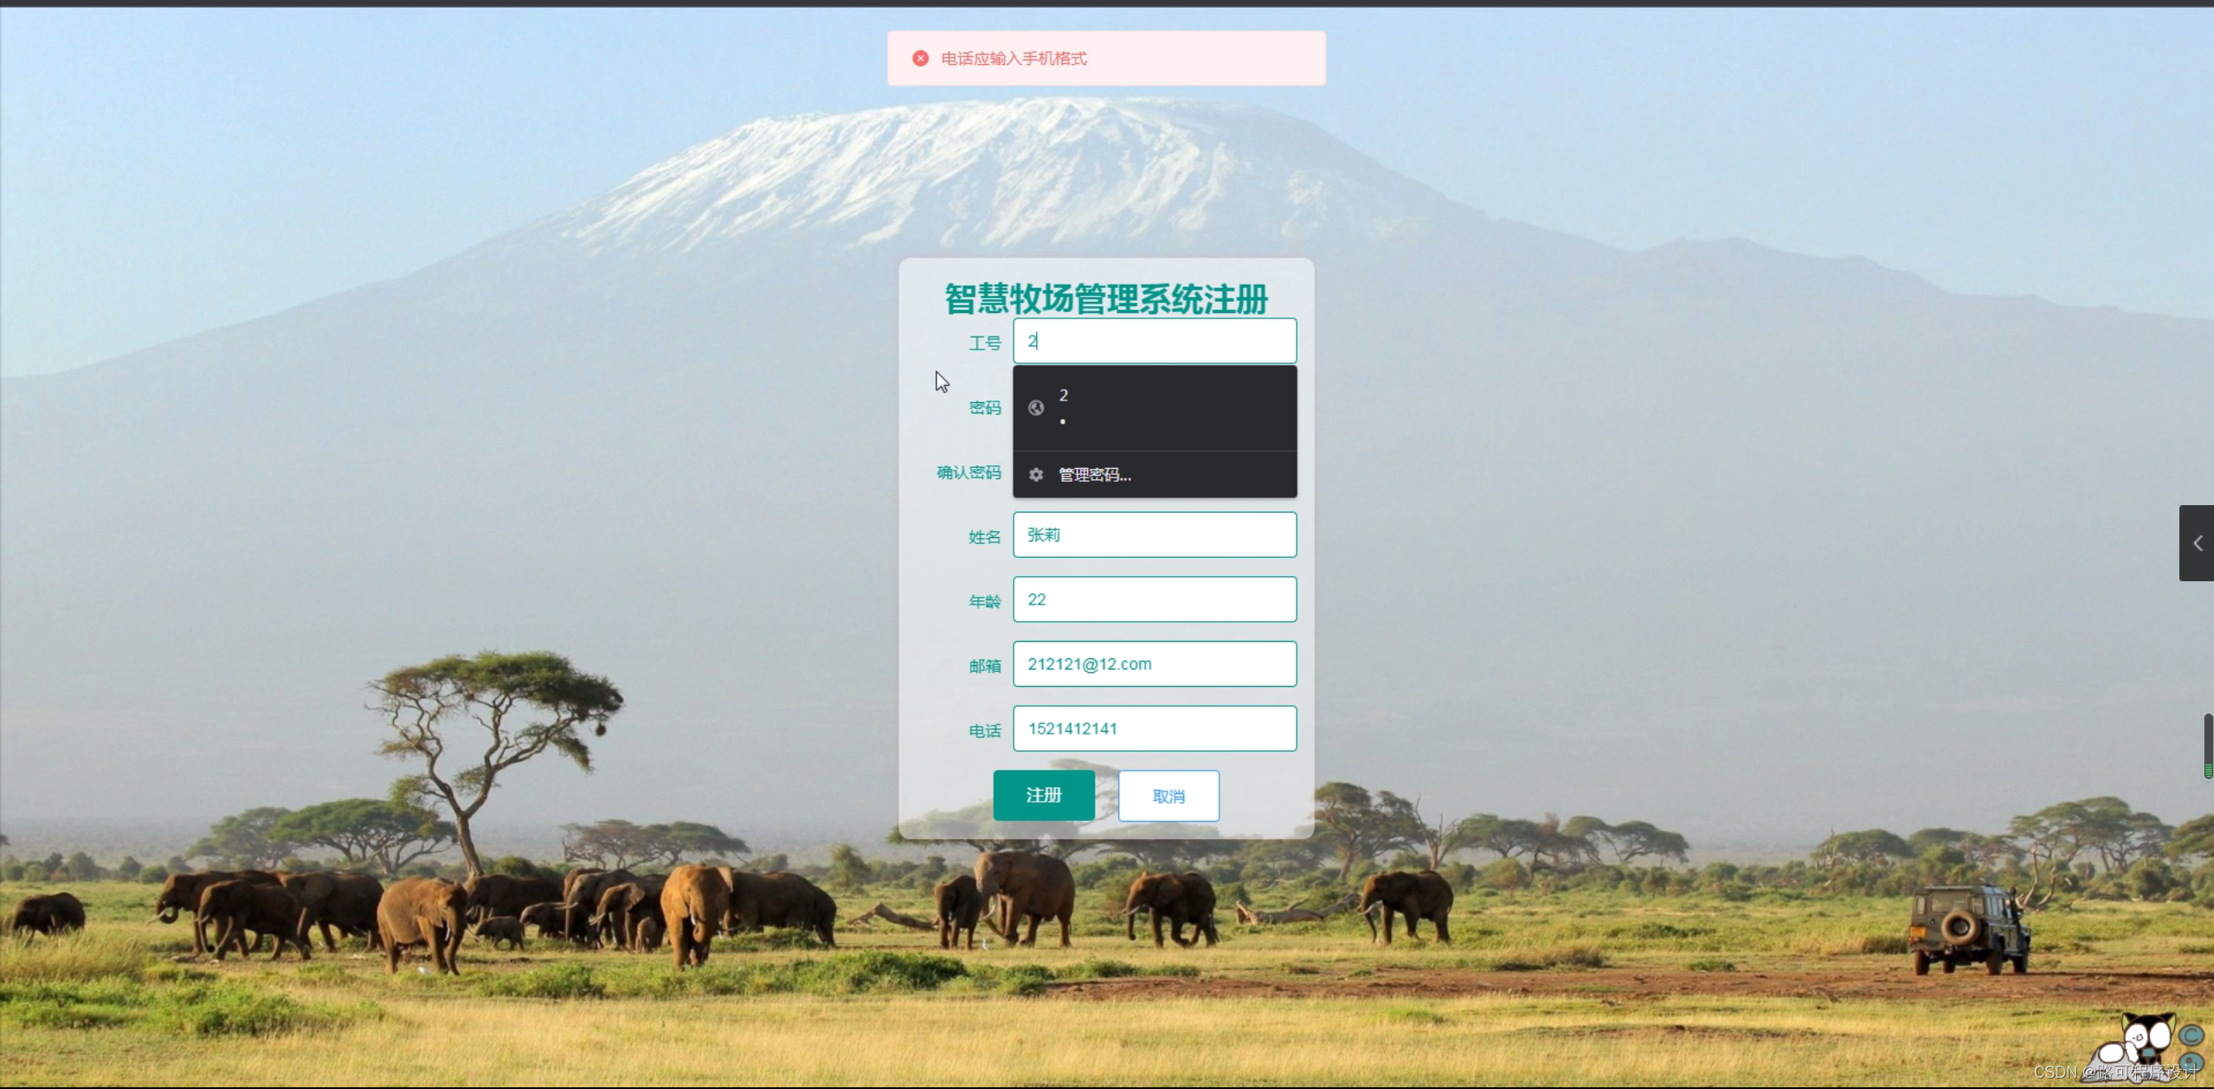
Task: Click the 确认密码 field label
Action: coord(968,472)
